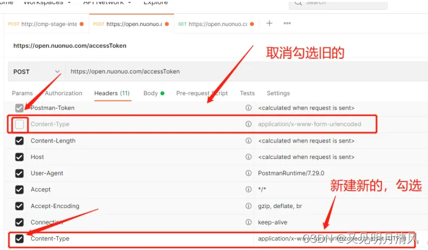Click the request name accessToken title
Viewport: 428px width, 250px height.
70,46
